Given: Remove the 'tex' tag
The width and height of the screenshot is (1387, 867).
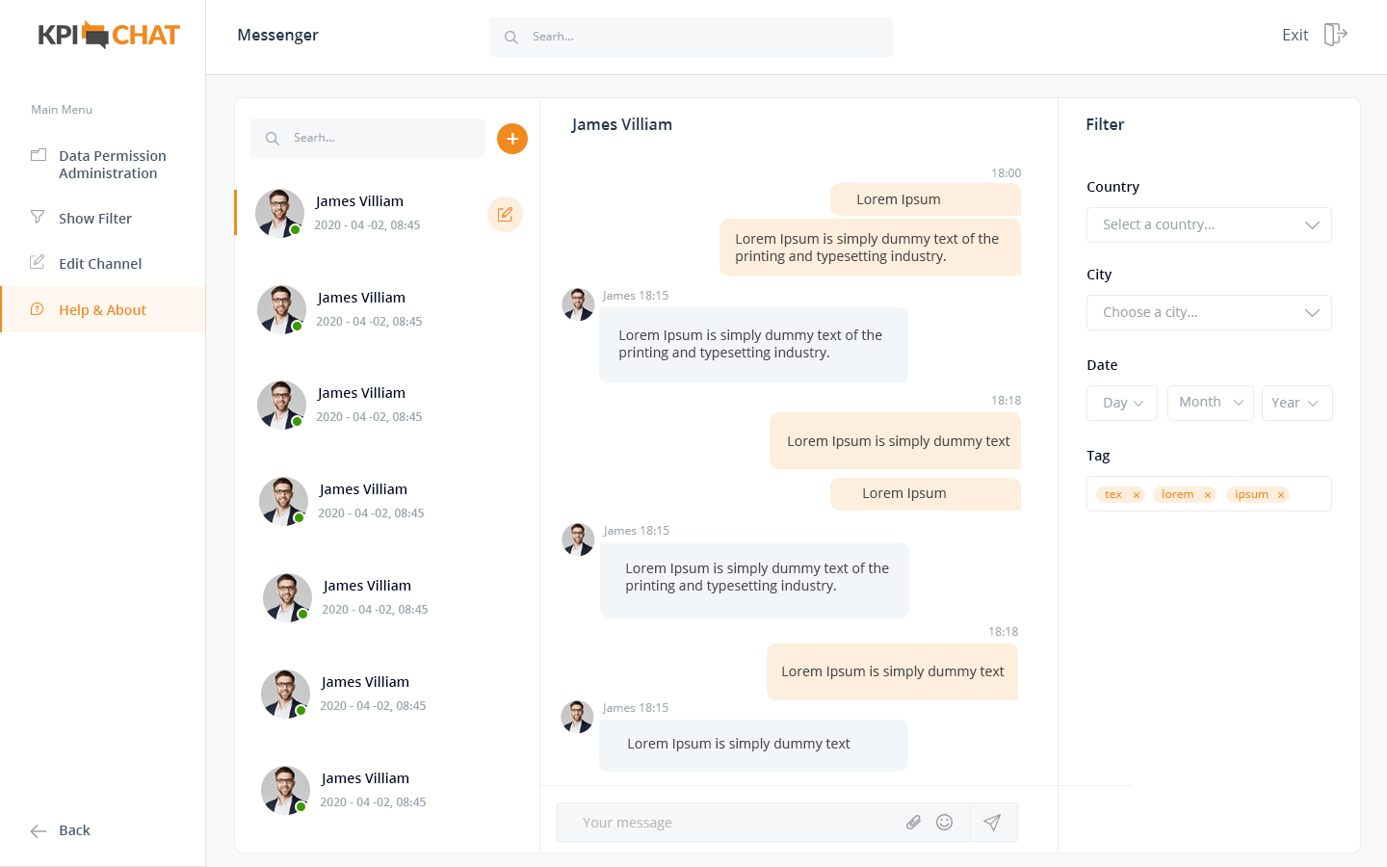Looking at the screenshot, I should pyautogui.click(x=1137, y=495).
